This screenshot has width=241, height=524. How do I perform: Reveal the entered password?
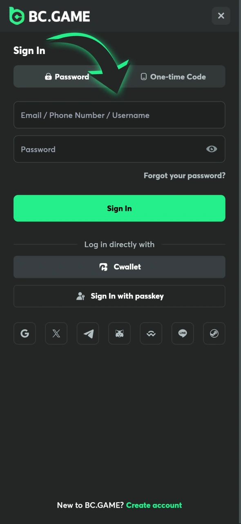tap(212, 149)
